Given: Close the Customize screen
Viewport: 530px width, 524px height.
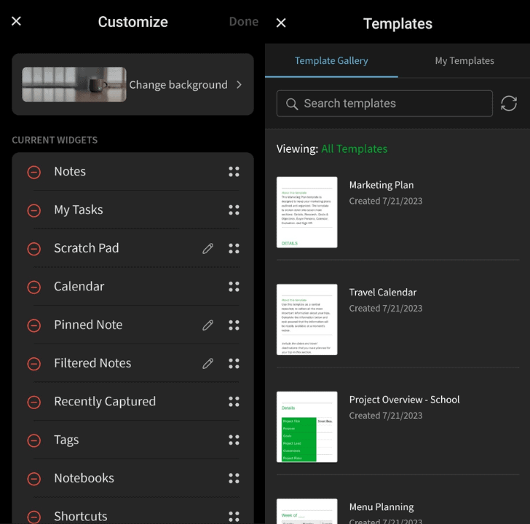Looking at the screenshot, I should [16, 21].
